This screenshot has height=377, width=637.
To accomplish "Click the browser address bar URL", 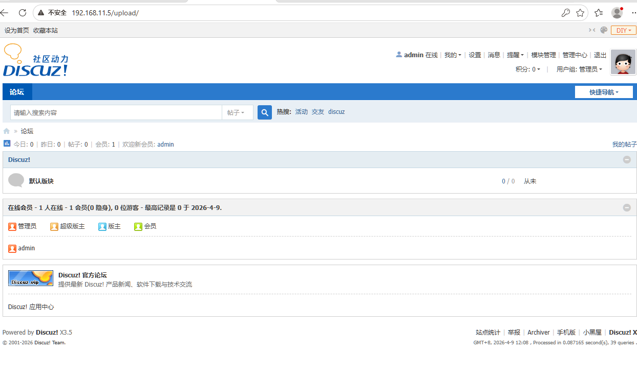I will [x=105, y=13].
